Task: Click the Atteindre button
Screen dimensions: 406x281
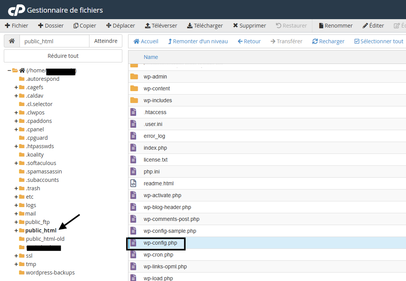Action: (x=106, y=41)
